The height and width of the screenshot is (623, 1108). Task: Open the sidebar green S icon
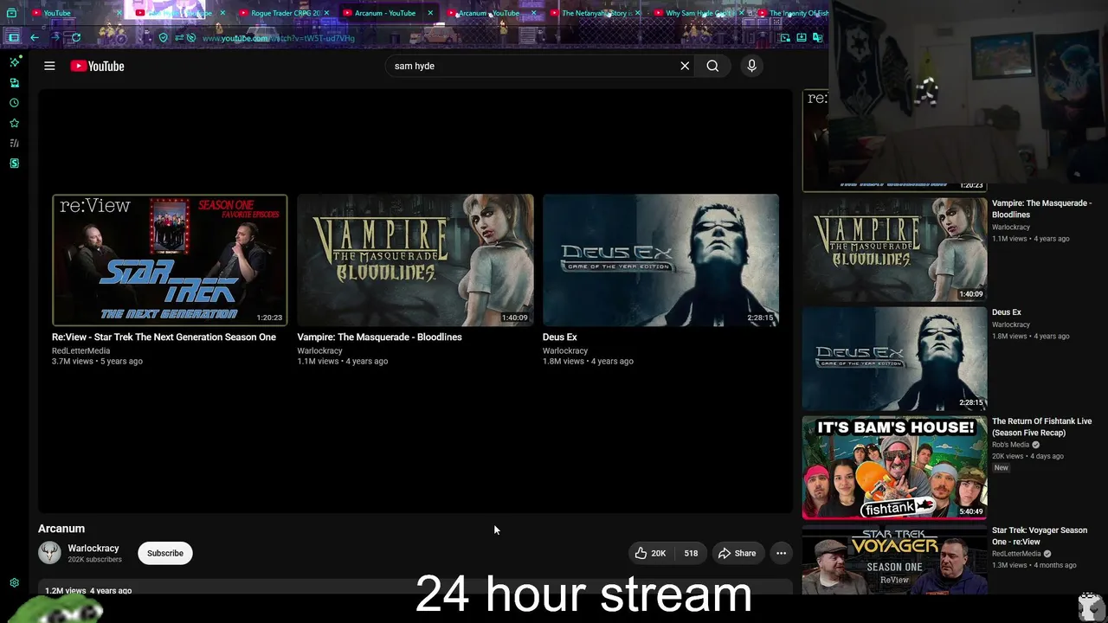14,163
